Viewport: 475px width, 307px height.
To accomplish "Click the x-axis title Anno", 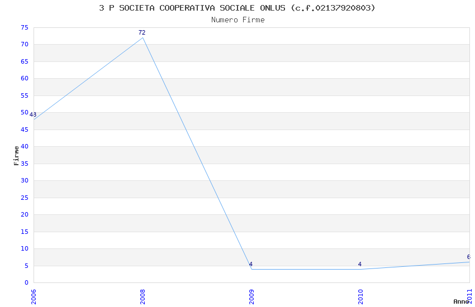I will [x=461, y=301].
